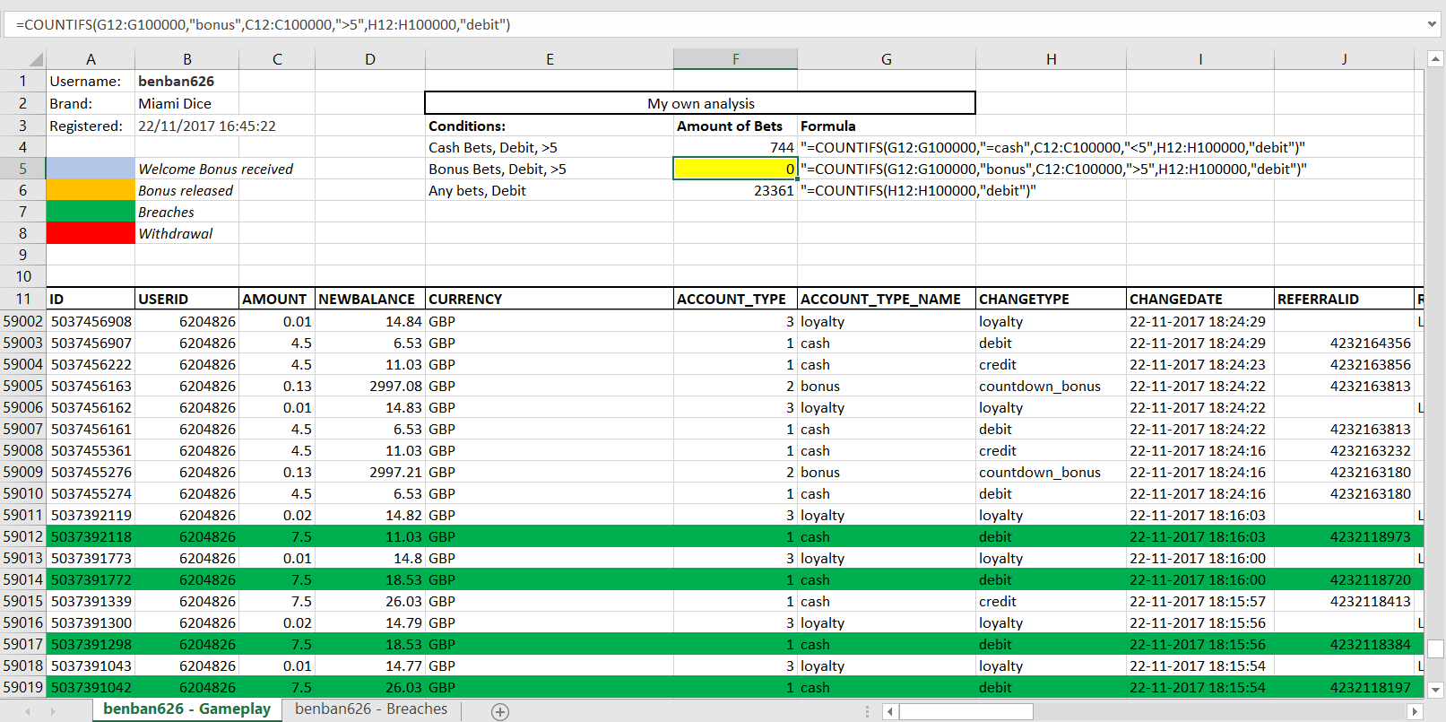This screenshot has height=722, width=1446.
Task: Switch to benban626 - Breaches sheet tab
Action: (x=371, y=709)
